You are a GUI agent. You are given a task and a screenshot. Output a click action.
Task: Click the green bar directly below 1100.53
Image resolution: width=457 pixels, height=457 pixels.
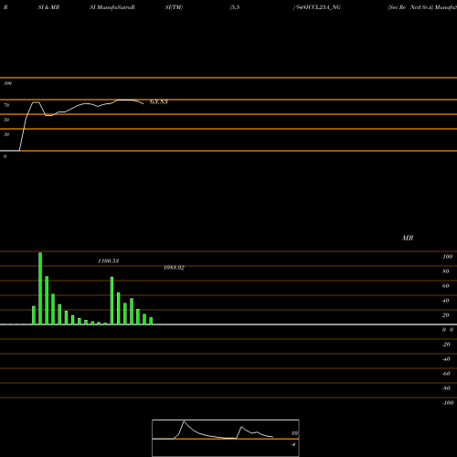112,301
